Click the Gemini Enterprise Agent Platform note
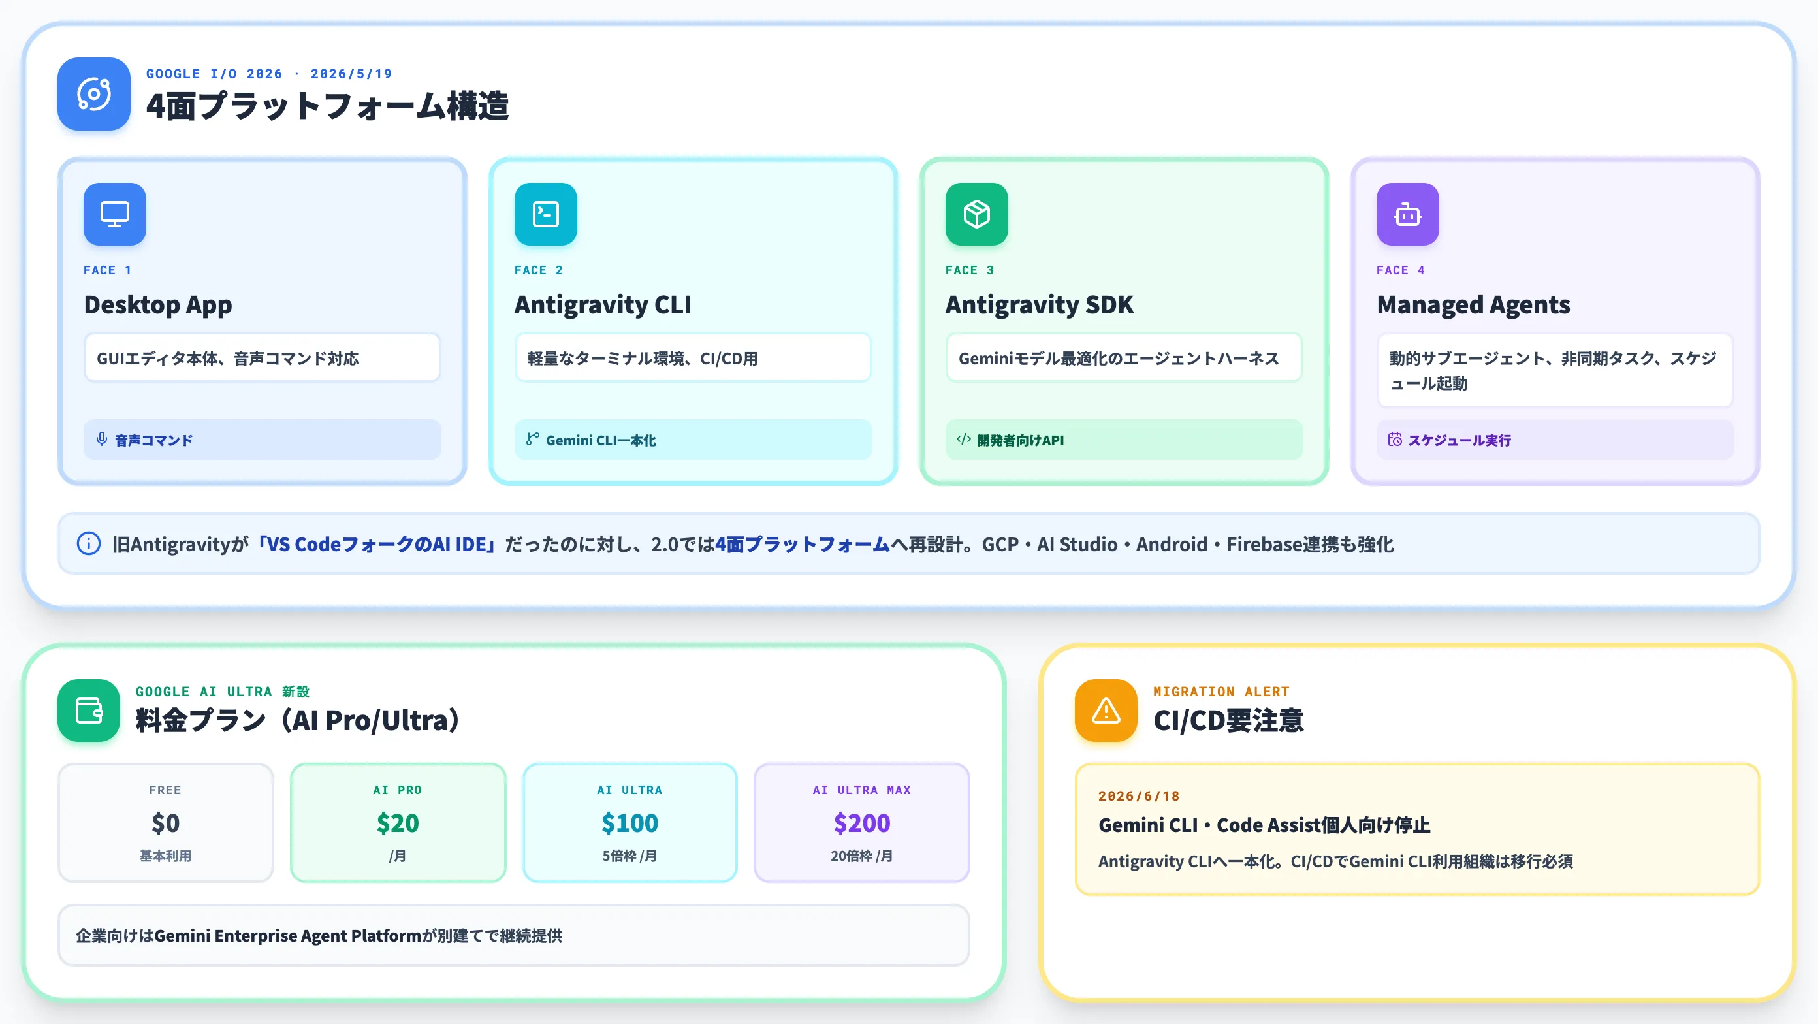This screenshot has width=1818, height=1024. point(514,936)
